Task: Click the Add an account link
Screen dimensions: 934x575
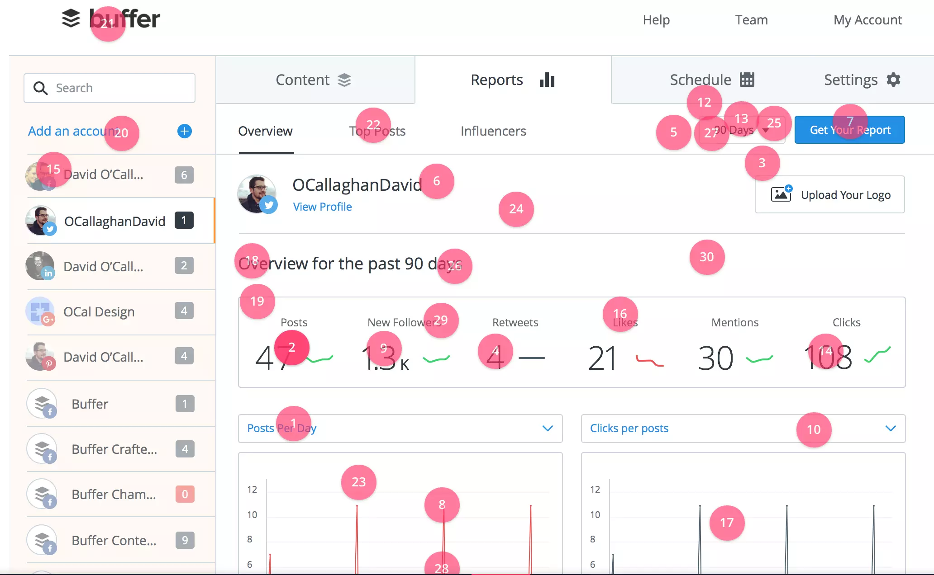Action: pos(73,131)
